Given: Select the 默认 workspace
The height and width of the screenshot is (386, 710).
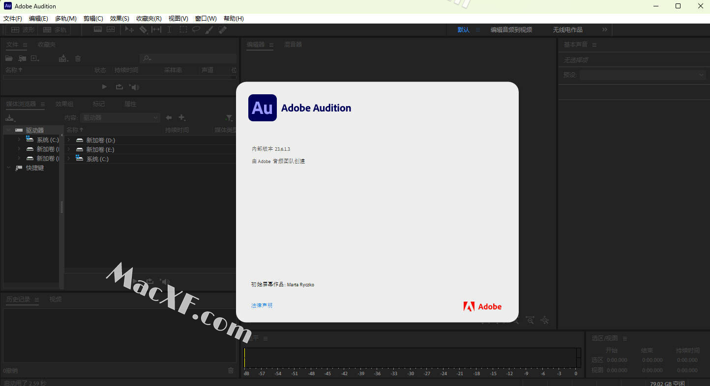Looking at the screenshot, I should point(463,30).
